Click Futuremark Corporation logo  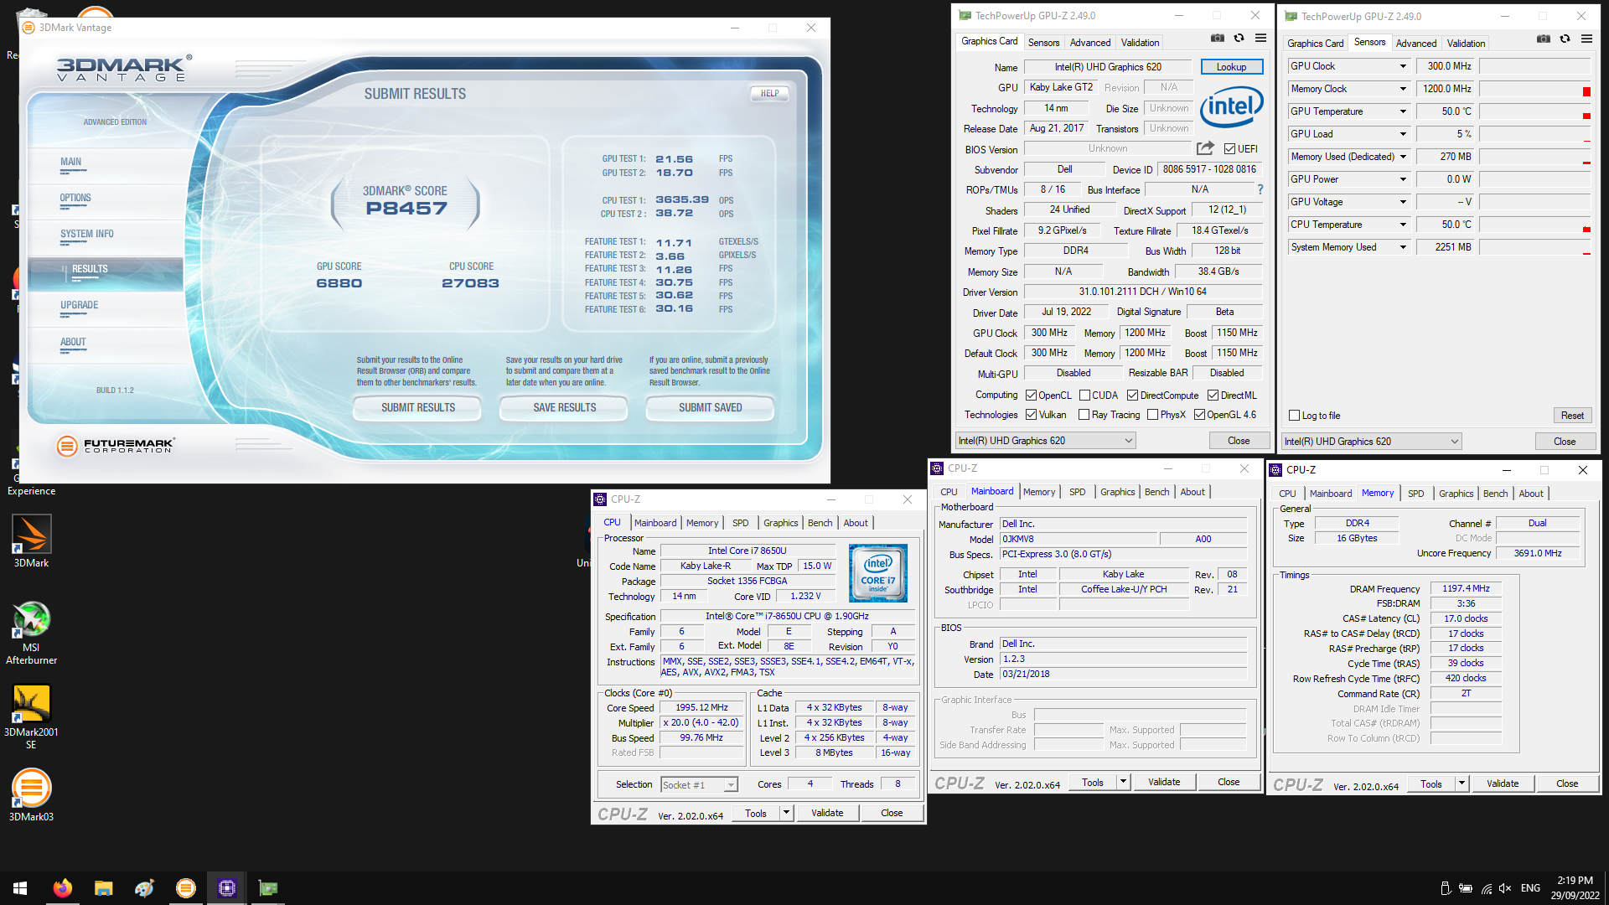(x=116, y=446)
